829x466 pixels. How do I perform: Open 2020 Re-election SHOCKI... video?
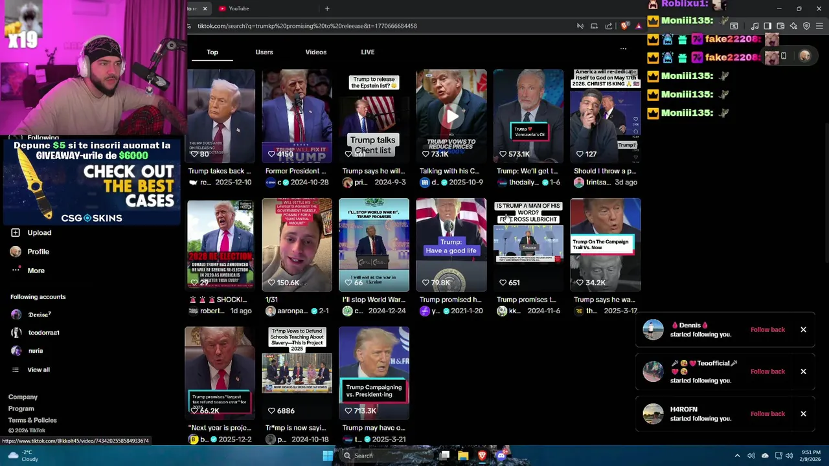(x=221, y=245)
